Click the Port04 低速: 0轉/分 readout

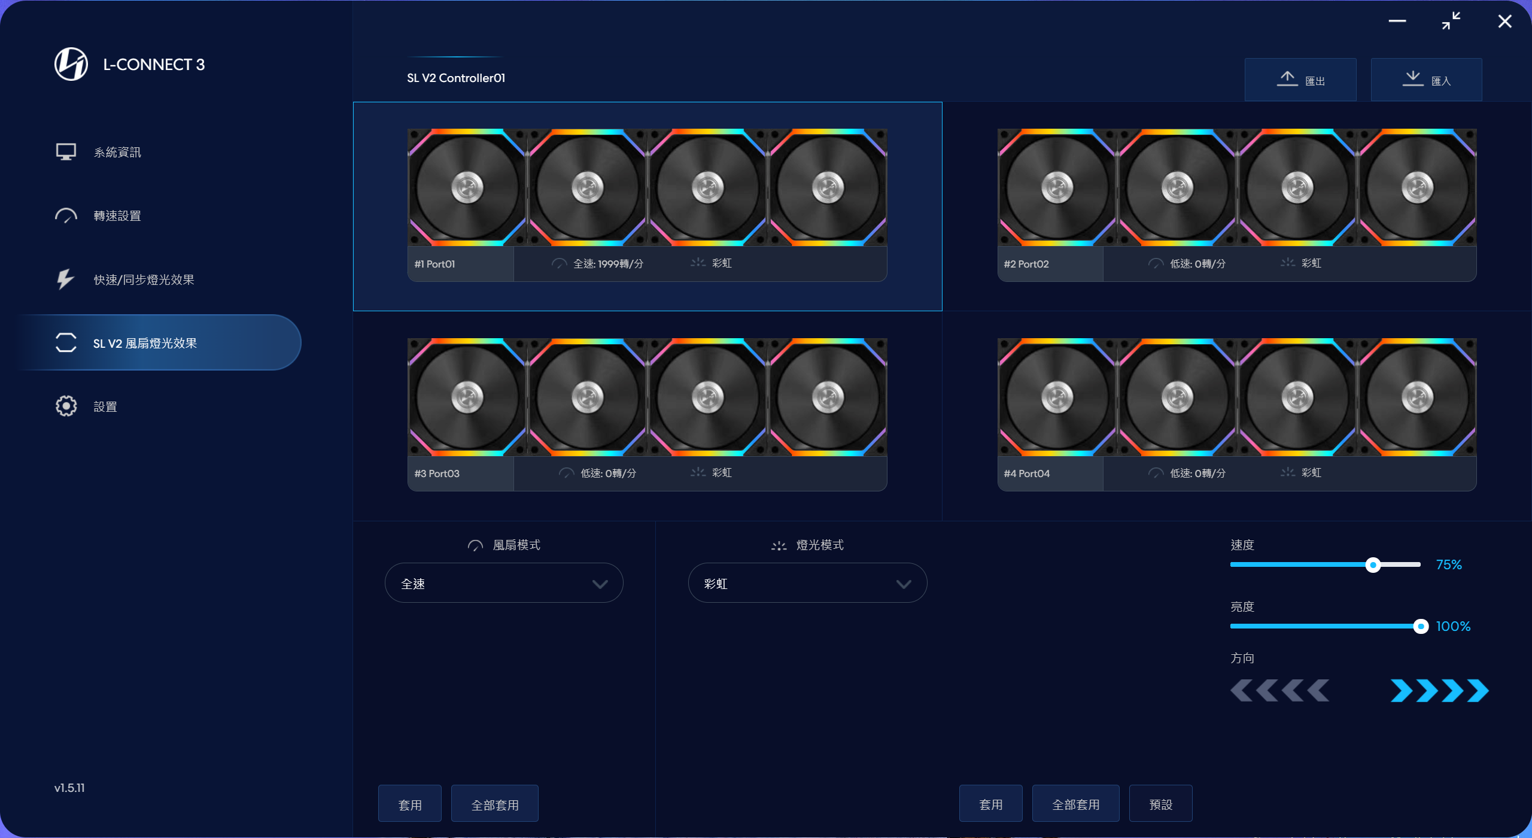pyautogui.click(x=1198, y=473)
